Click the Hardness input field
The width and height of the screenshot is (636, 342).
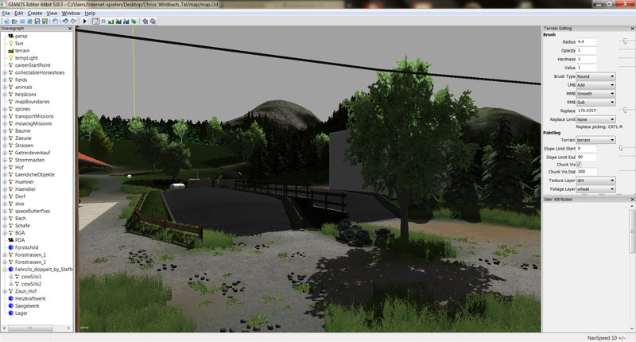point(586,59)
